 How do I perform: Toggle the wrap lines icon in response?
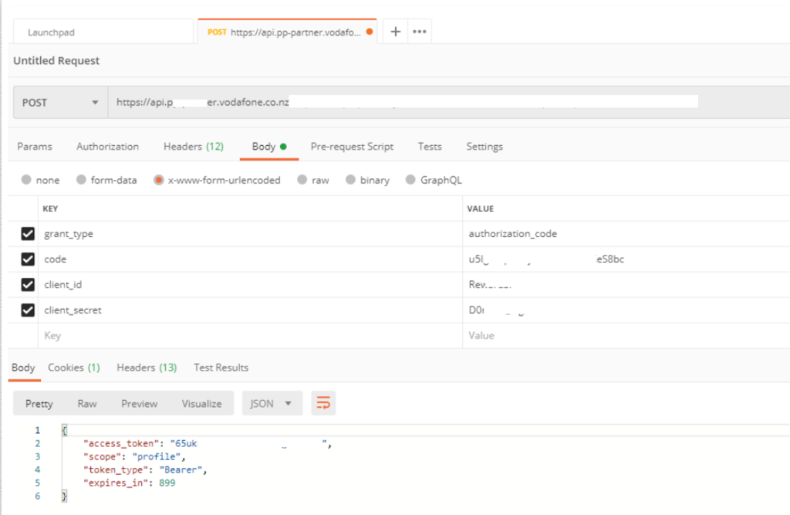click(x=323, y=403)
